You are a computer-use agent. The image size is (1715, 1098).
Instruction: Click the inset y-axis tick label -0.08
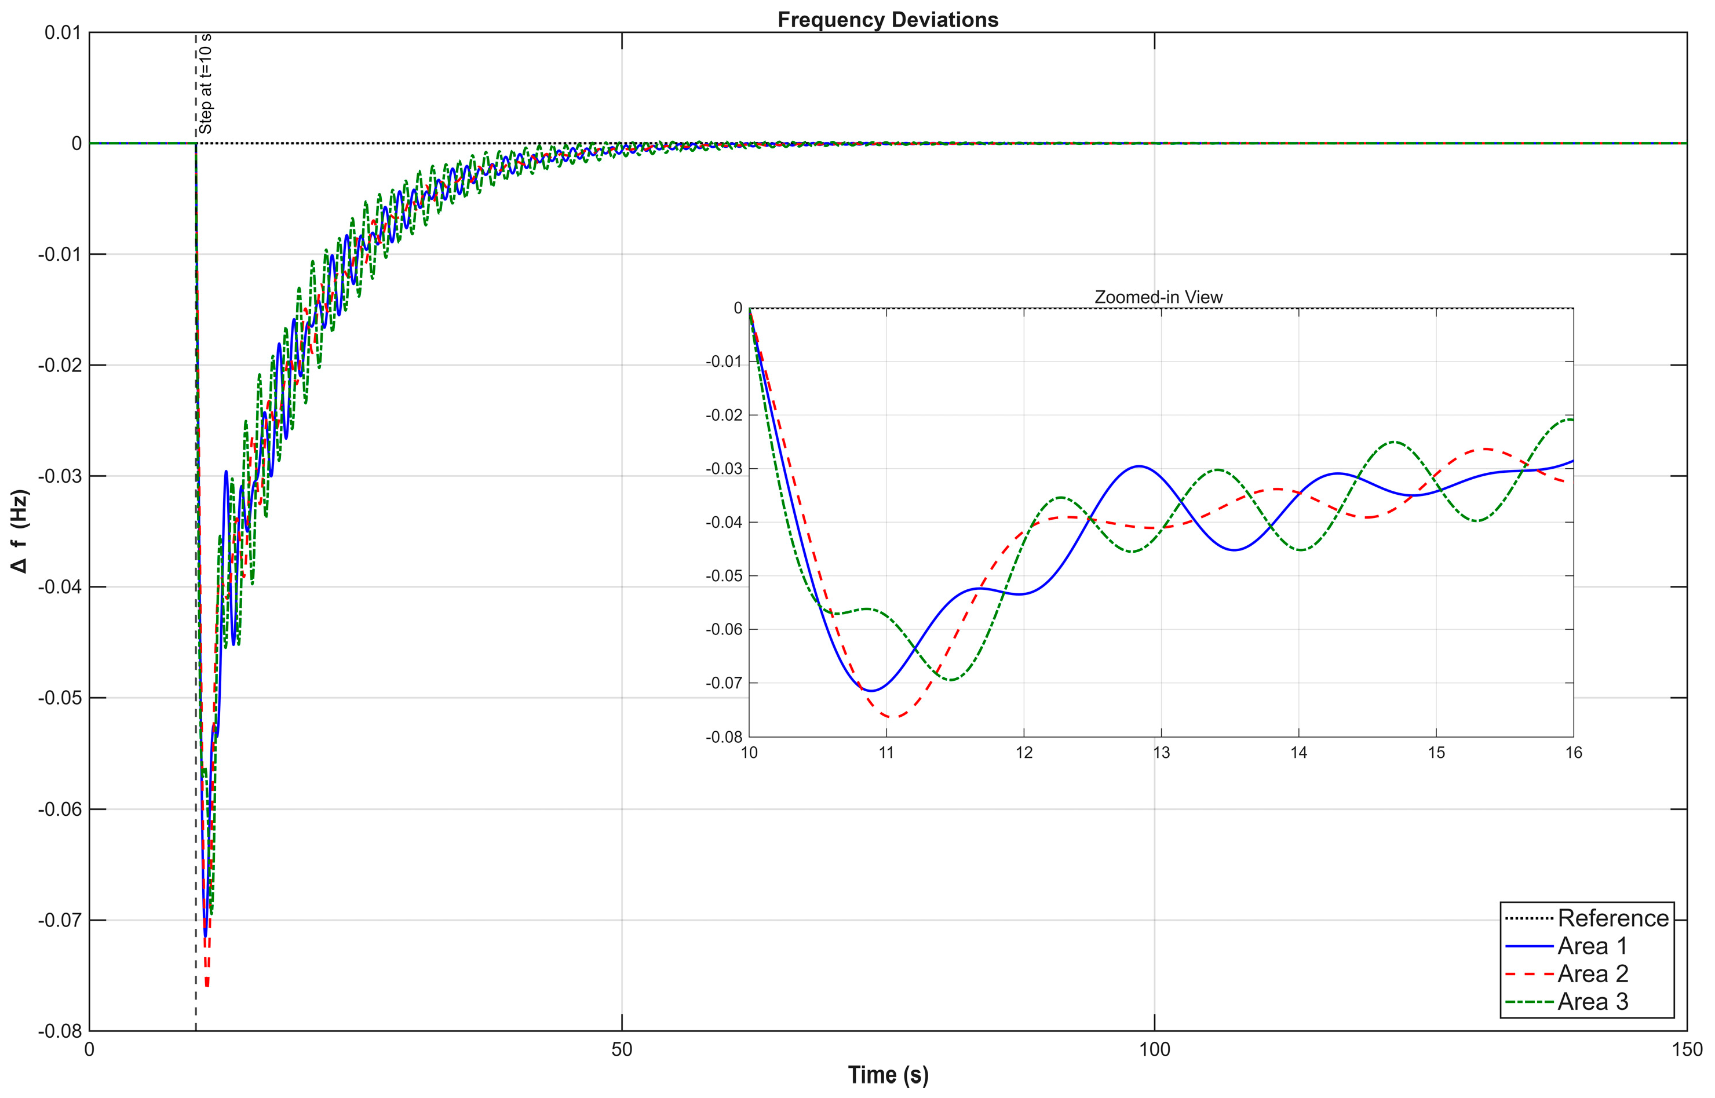pyautogui.click(x=724, y=737)
